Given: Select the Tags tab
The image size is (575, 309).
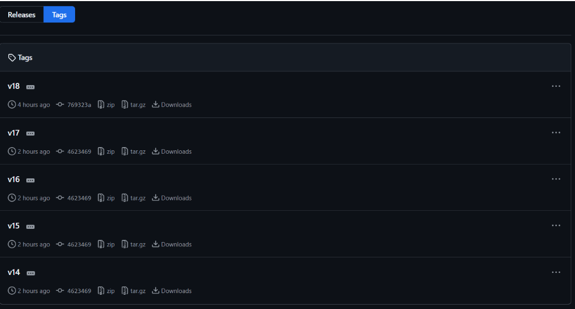Looking at the screenshot, I should tap(59, 15).
